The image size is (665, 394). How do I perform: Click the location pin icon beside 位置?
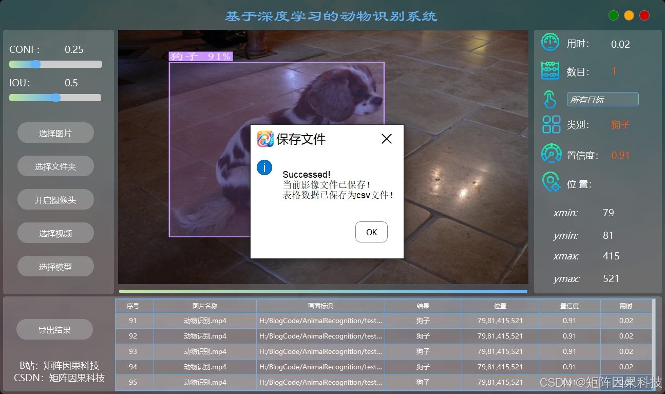[x=551, y=183]
